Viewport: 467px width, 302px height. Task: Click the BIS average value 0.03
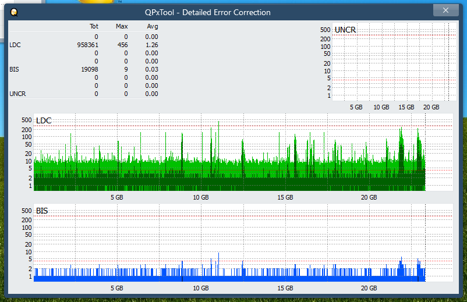coord(152,69)
